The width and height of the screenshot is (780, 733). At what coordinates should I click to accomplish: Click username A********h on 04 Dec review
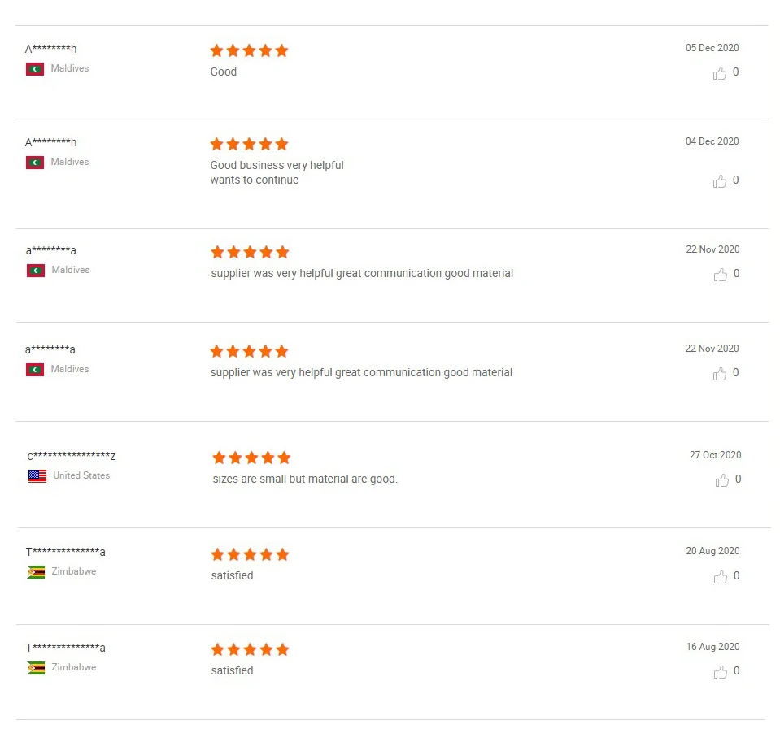click(50, 142)
